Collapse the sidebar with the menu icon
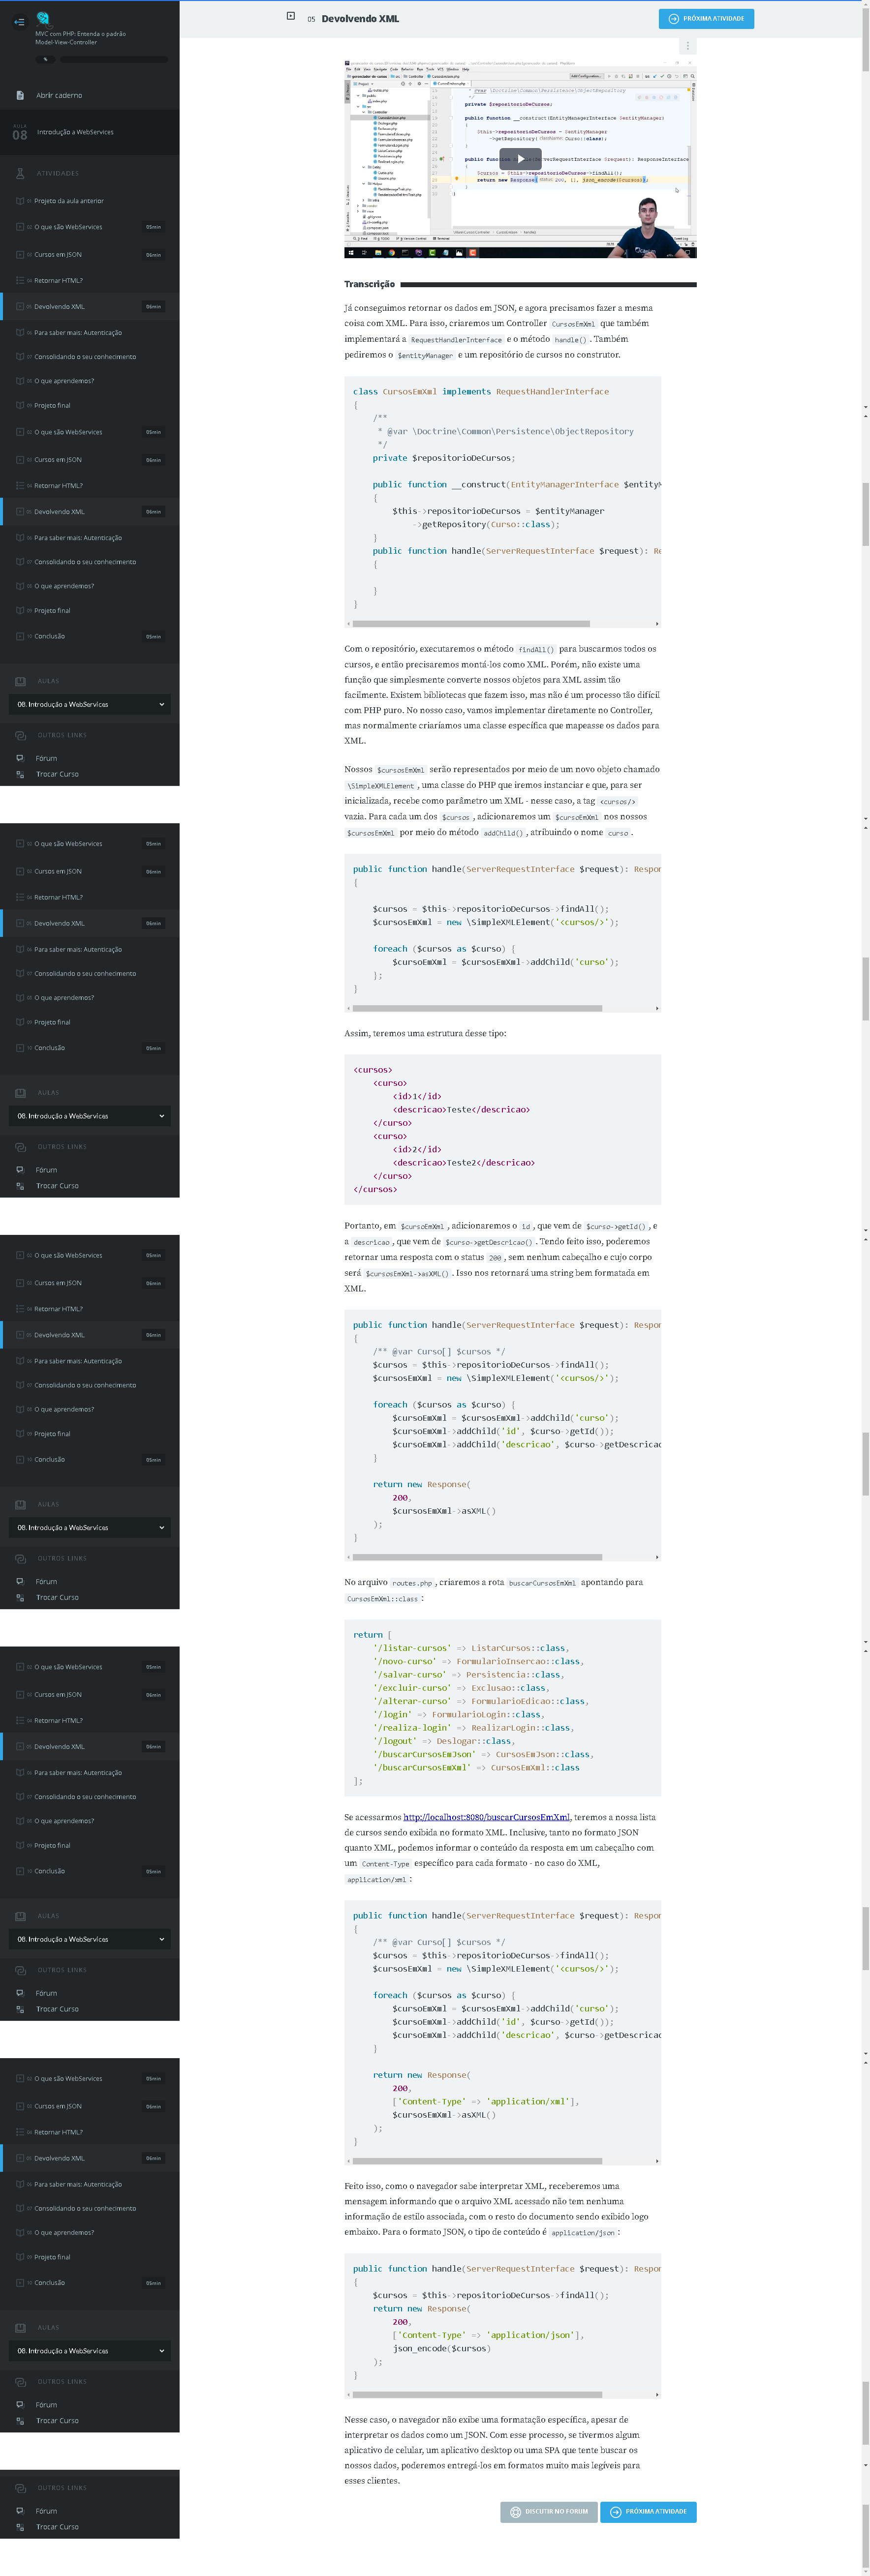This screenshot has height=2576, width=870. [18, 22]
